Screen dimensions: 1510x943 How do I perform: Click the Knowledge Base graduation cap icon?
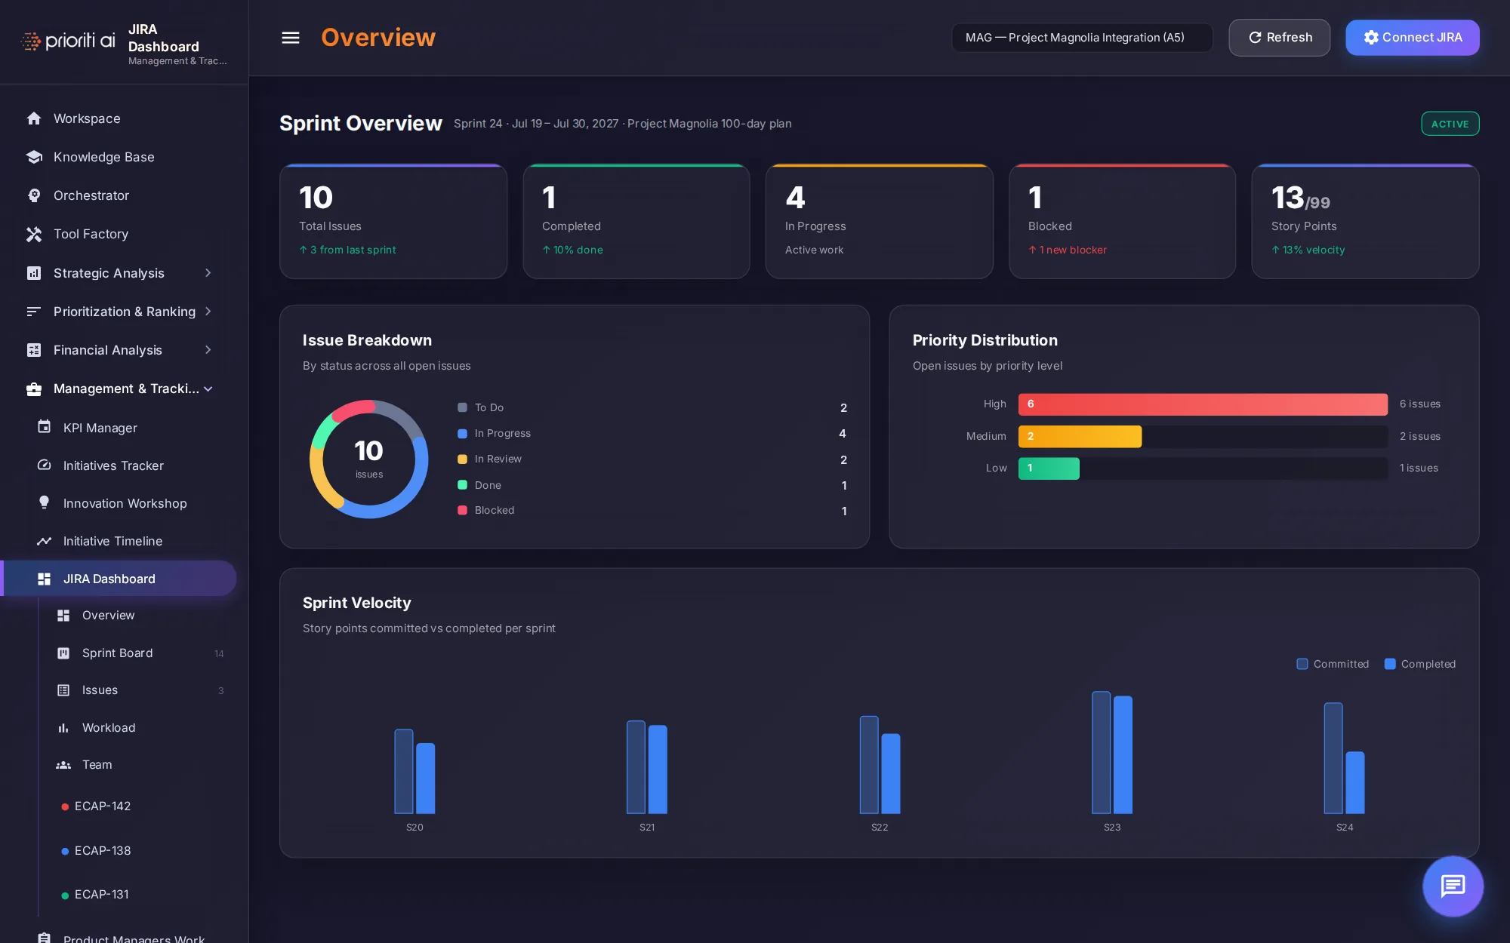tap(34, 157)
